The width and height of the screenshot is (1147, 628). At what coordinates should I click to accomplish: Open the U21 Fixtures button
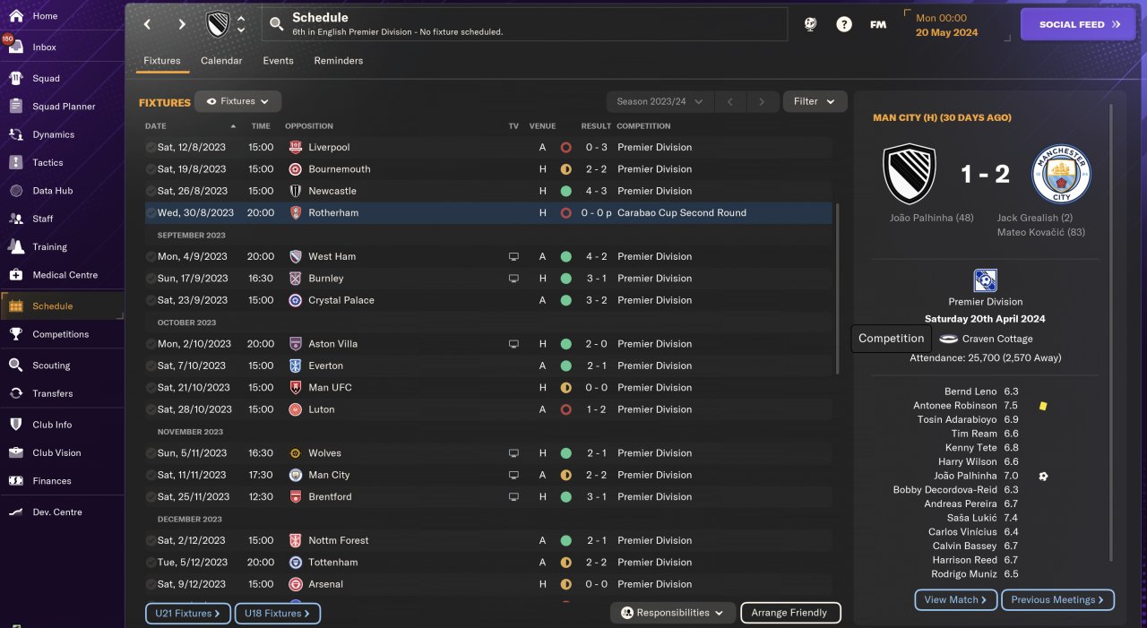tap(188, 614)
